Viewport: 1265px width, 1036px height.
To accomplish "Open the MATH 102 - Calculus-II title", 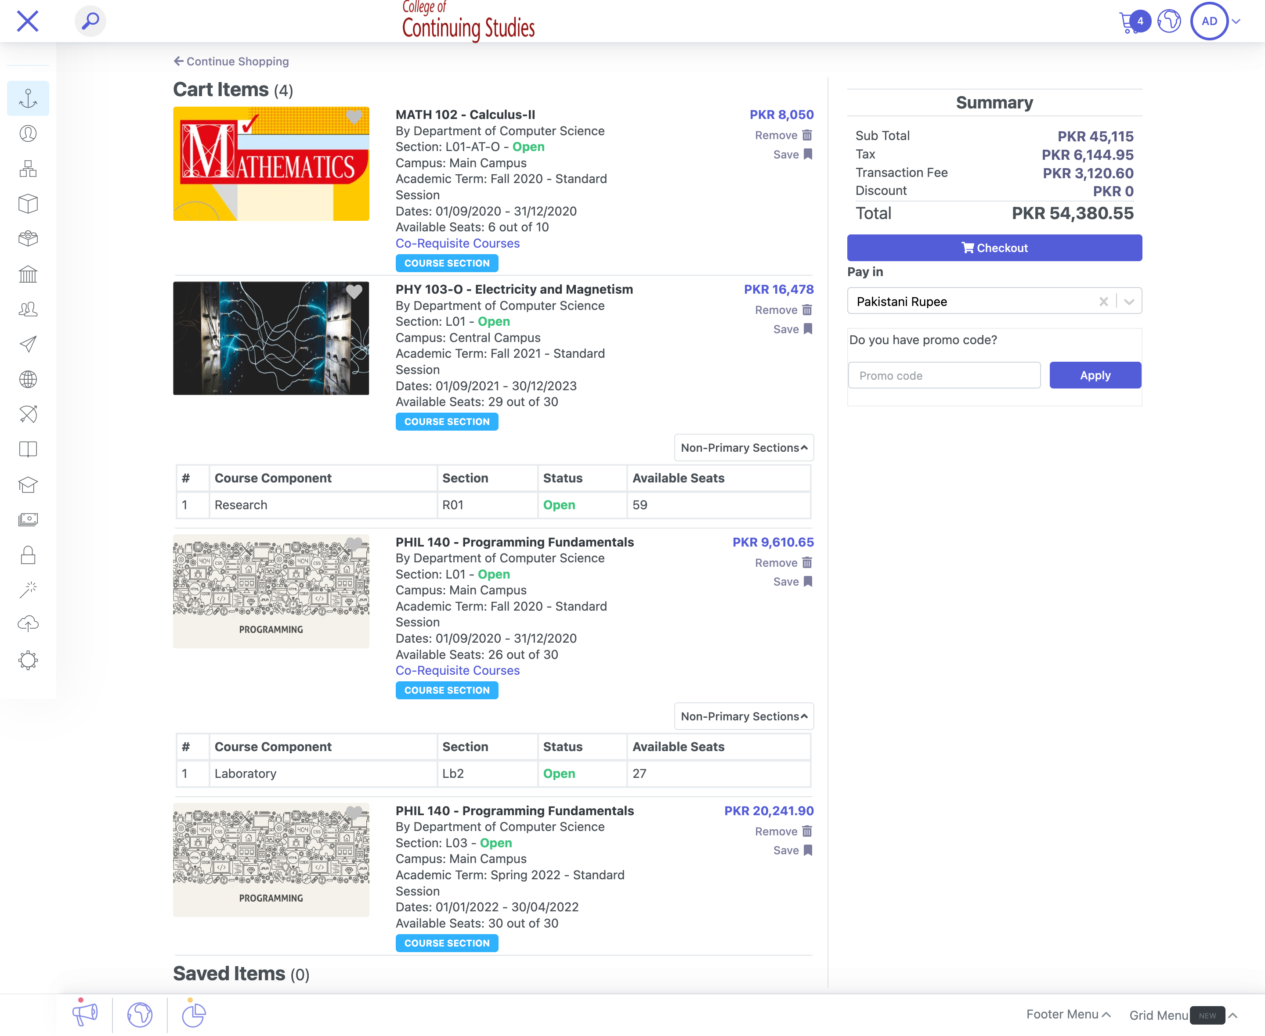I will pyautogui.click(x=465, y=115).
